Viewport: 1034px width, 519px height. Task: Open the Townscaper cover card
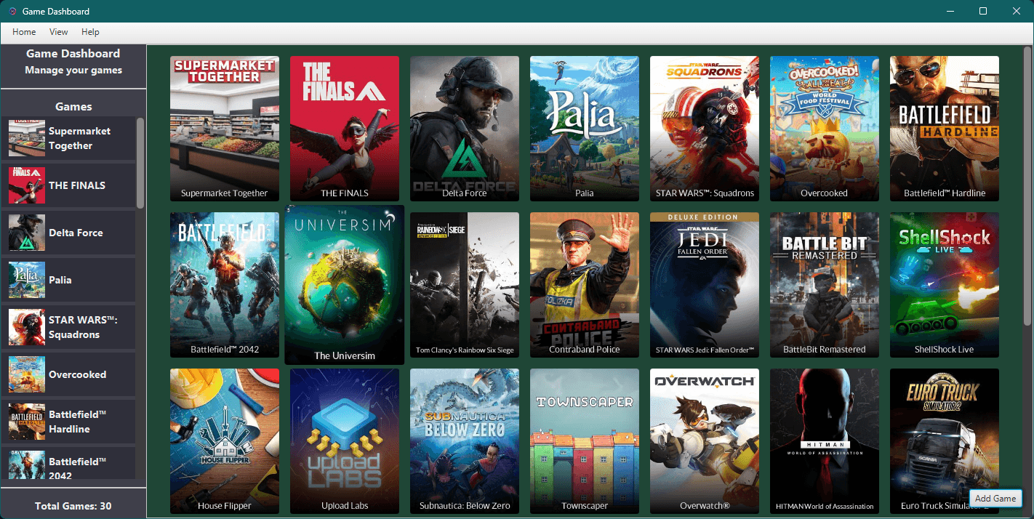pyautogui.click(x=585, y=441)
